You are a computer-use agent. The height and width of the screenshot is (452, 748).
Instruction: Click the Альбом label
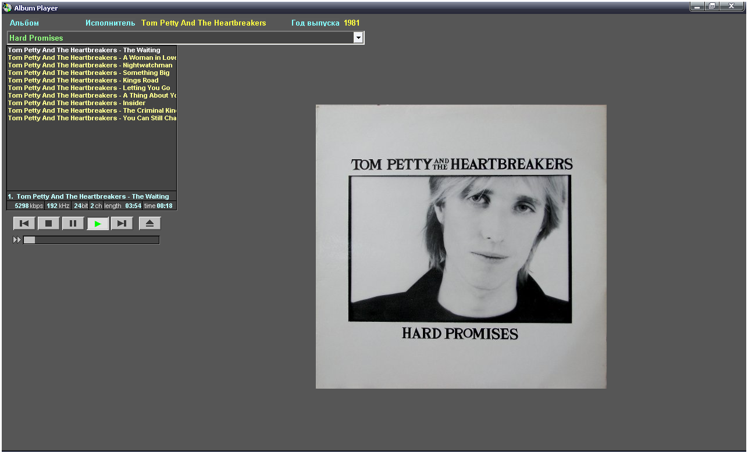click(24, 23)
